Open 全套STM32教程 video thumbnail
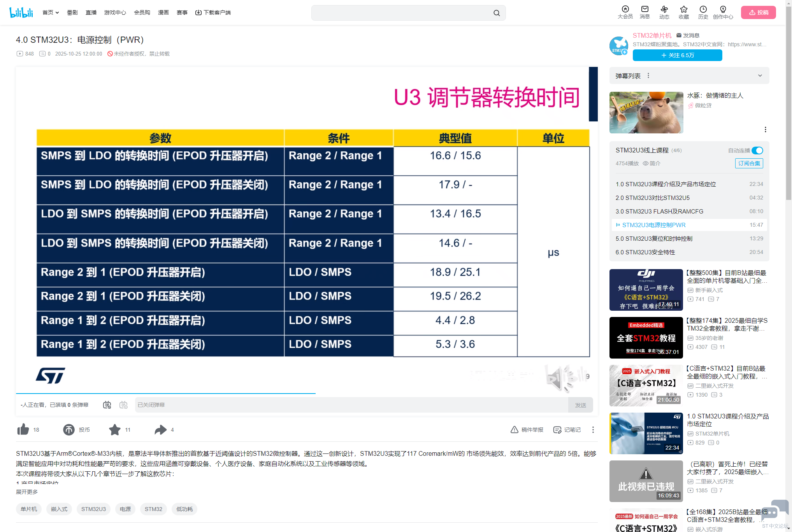This screenshot has width=792, height=532. [646, 338]
